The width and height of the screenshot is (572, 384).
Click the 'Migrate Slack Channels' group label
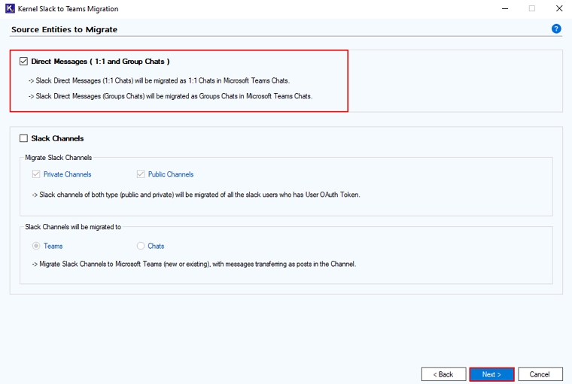coord(59,157)
